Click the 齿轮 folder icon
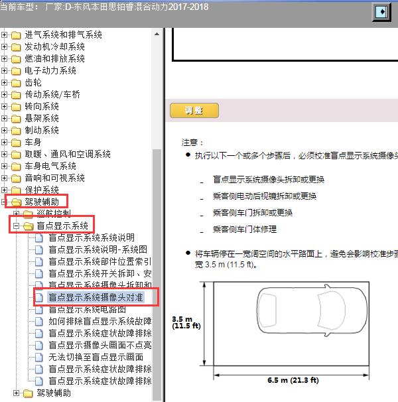This screenshot has height=402, width=398. point(16,82)
